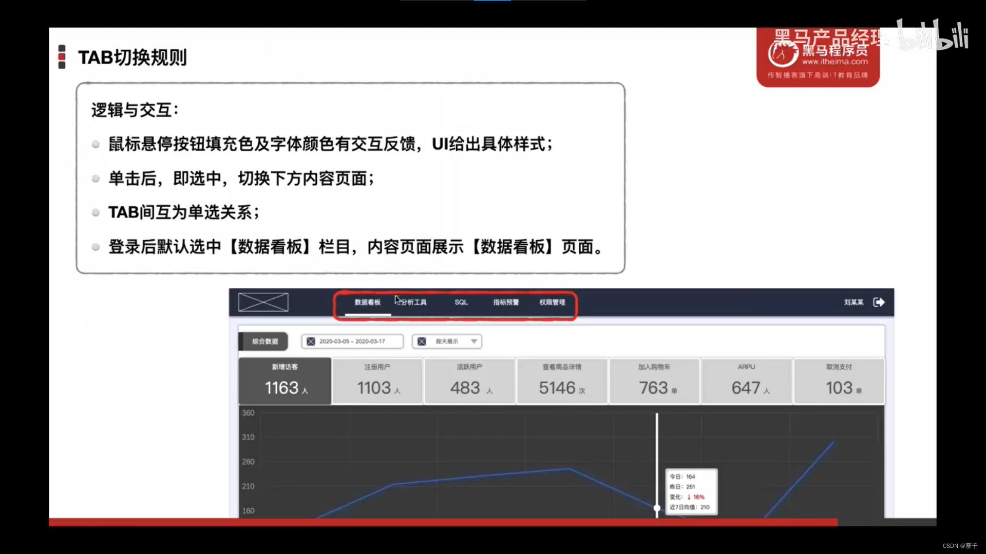Click the text TAB间互为单选关系
This screenshot has height=554, width=986.
(184, 212)
